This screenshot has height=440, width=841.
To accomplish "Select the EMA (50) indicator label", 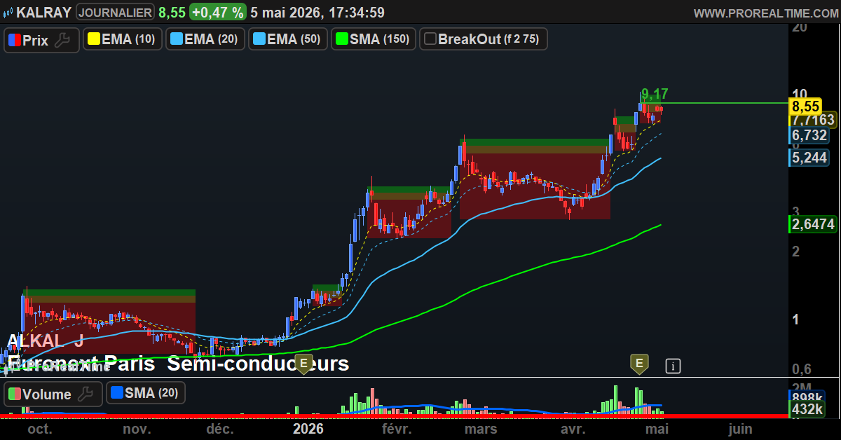I will (288, 39).
